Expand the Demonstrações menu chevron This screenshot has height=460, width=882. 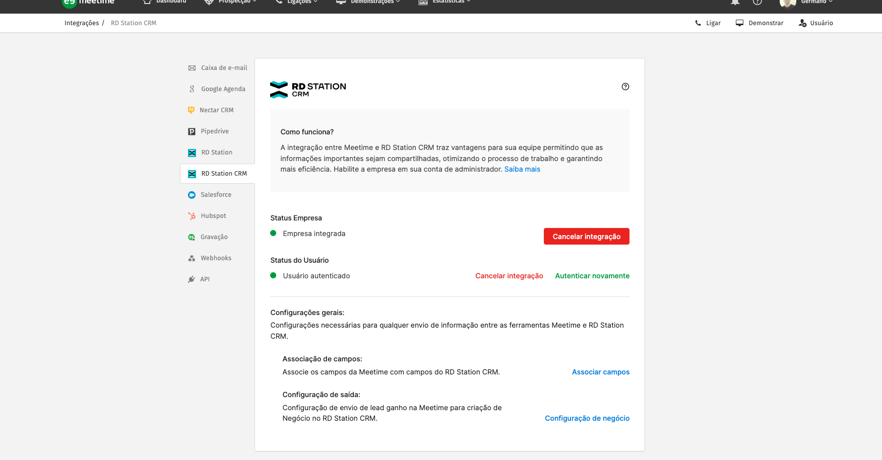[x=398, y=2]
